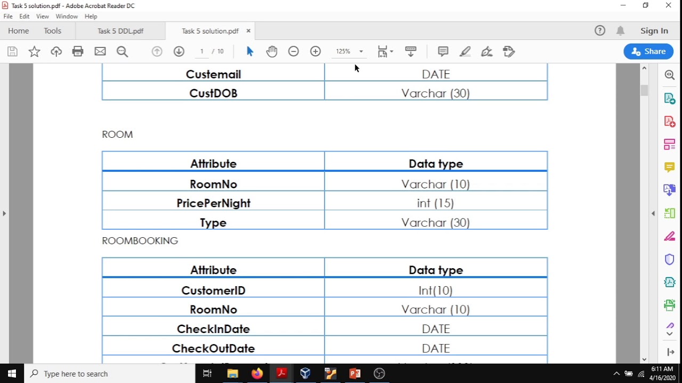Open the Edit menu
Viewport: 682px width, 383px height.
[x=25, y=16]
